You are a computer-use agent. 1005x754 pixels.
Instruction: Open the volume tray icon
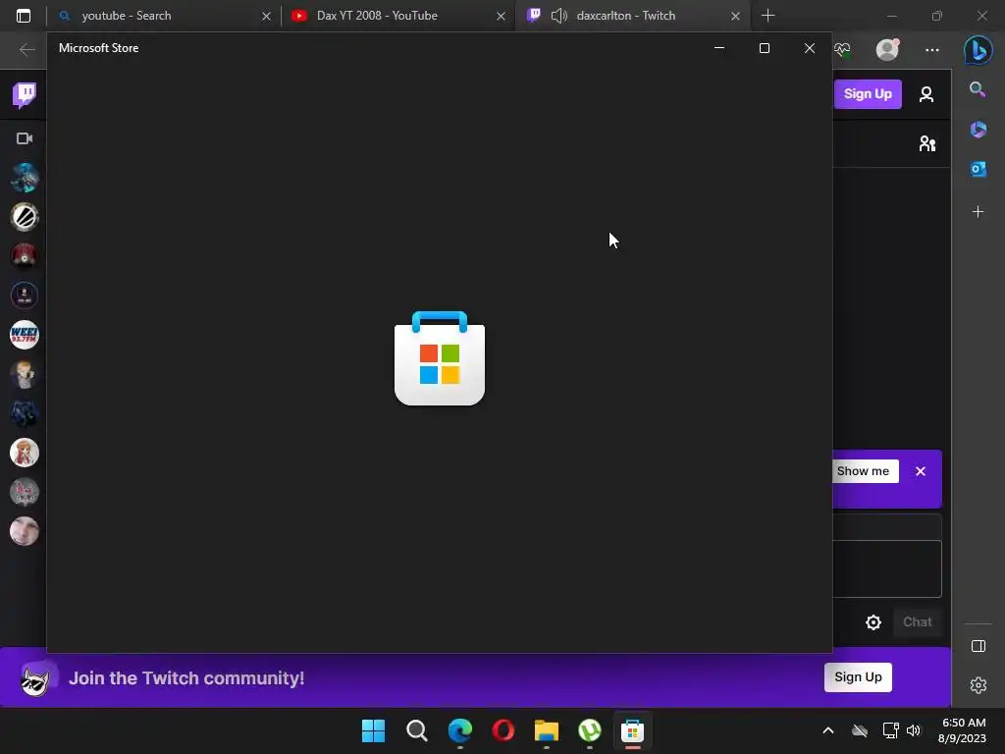(x=914, y=730)
